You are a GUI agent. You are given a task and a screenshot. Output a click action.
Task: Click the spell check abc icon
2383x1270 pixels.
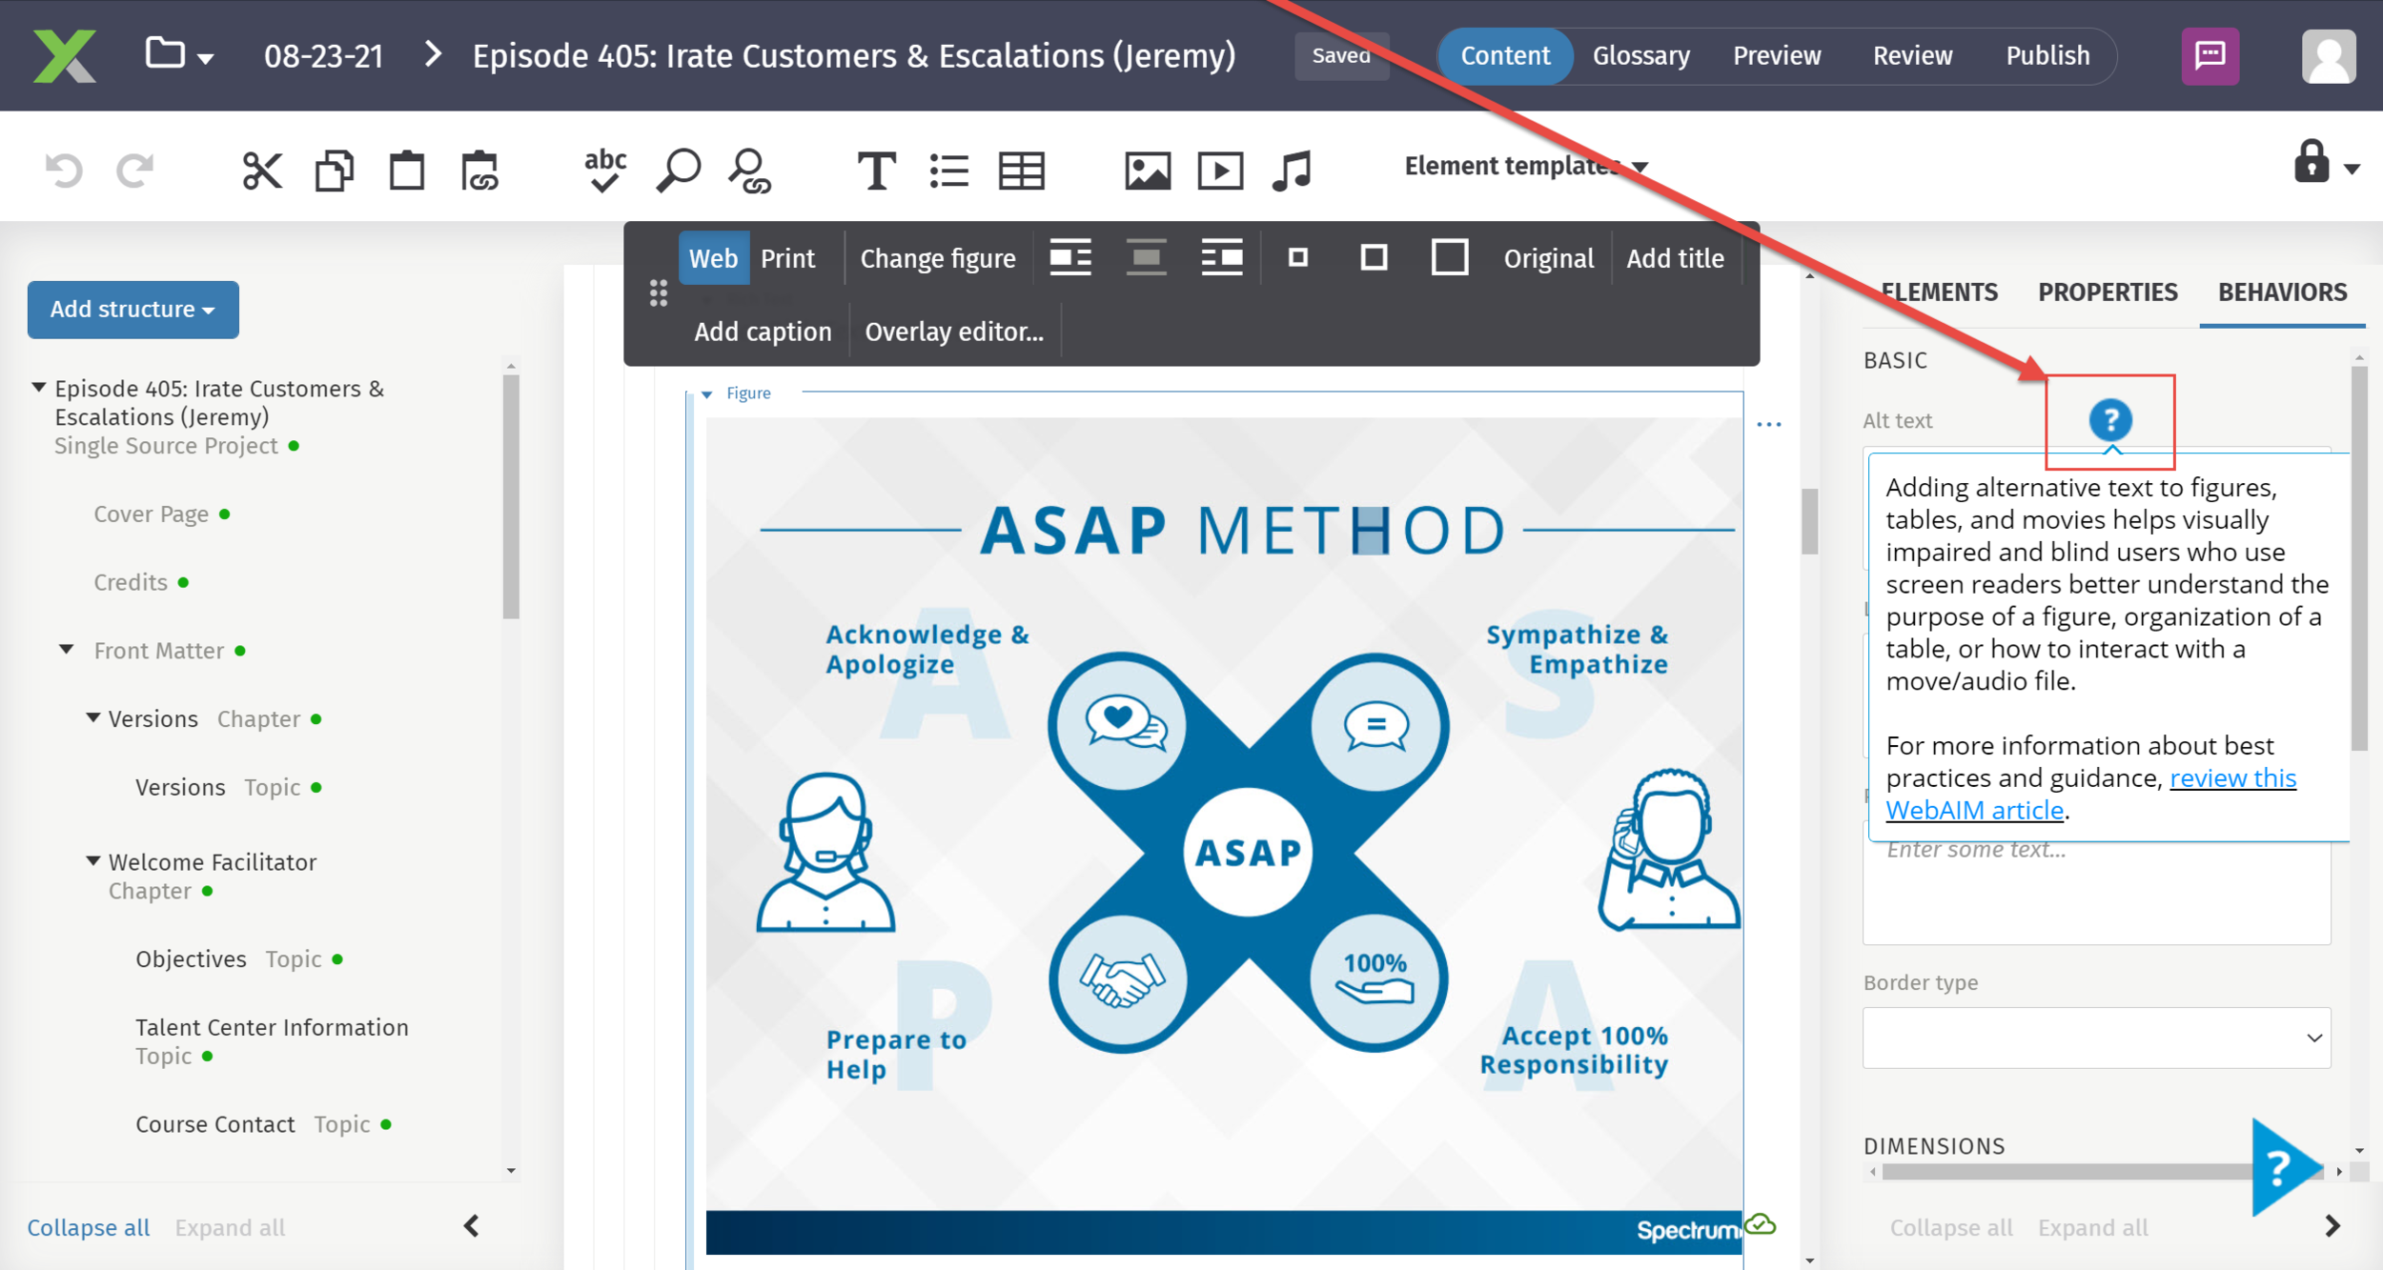coord(604,171)
